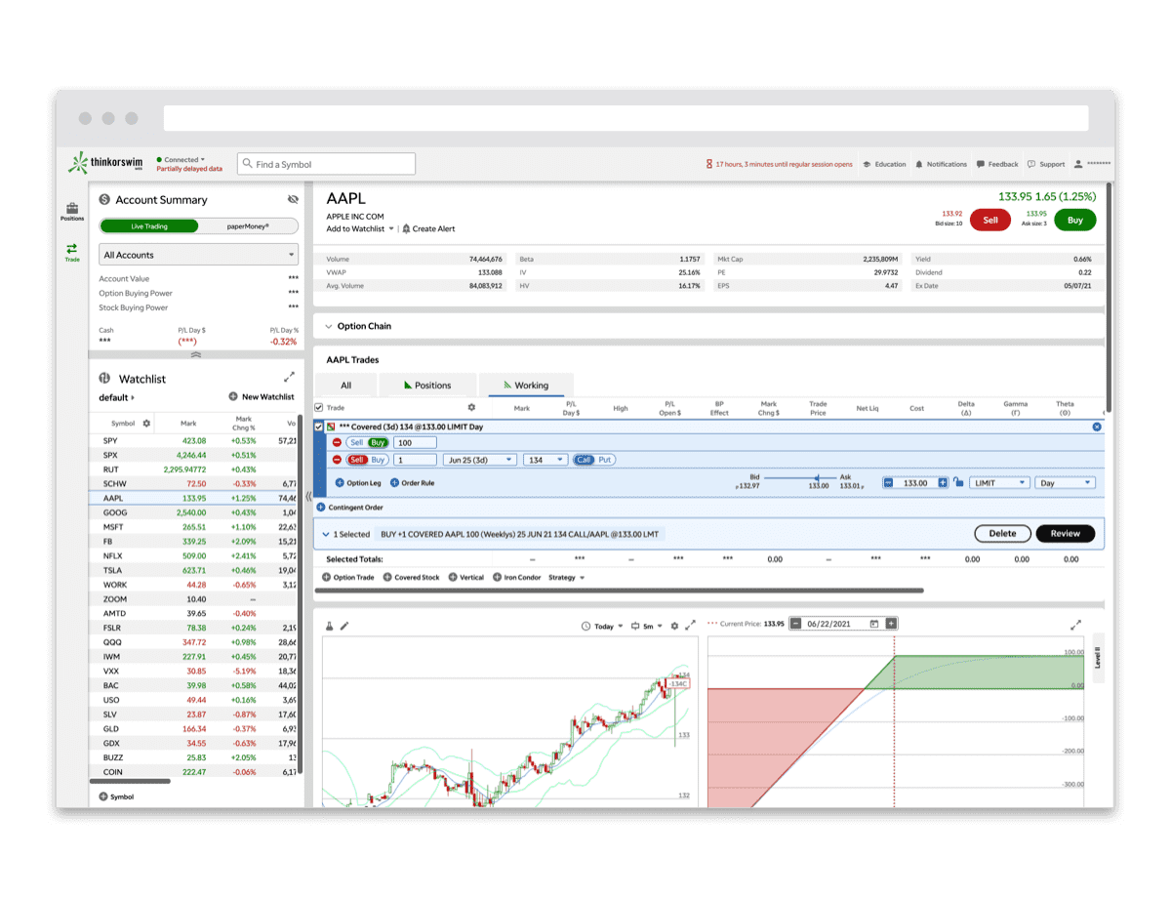Collapse the 1 Selected order summary
The width and height of the screenshot is (1171, 898).
click(x=326, y=534)
